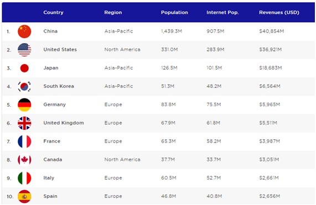Click the South Korea flag icon
The height and width of the screenshot is (205, 316).
coord(24,87)
